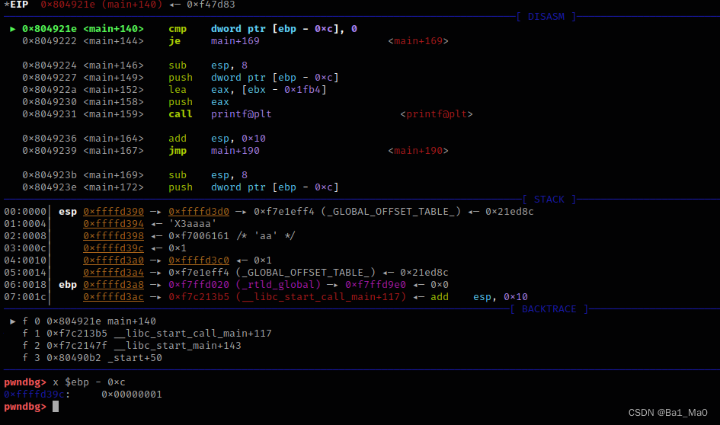This screenshot has width=720, height=425.
Task: Click the esp register label in STACK
Action: pos(68,212)
